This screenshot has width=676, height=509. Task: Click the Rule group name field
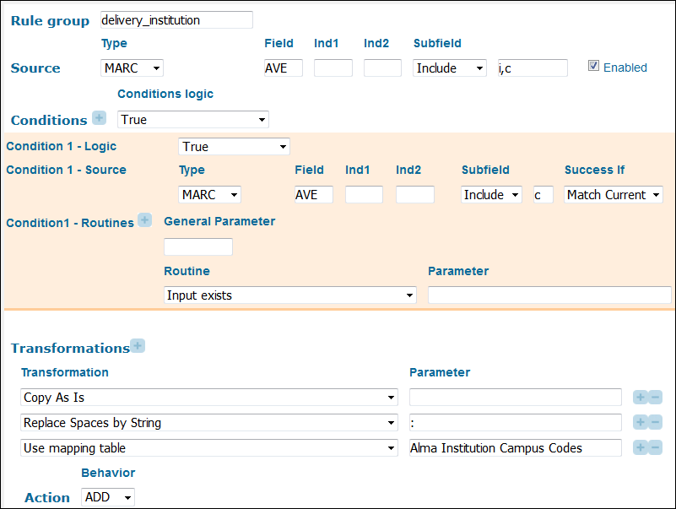(x=175, y=19)
